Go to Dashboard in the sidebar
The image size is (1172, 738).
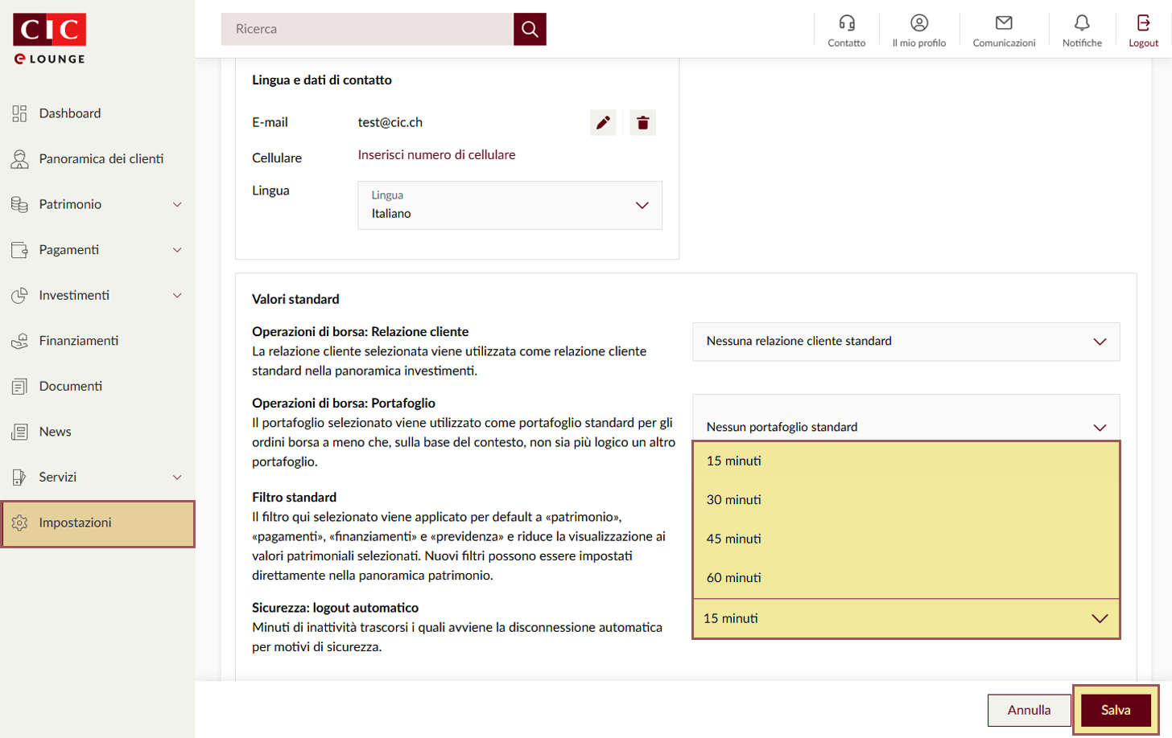(70, 113)
